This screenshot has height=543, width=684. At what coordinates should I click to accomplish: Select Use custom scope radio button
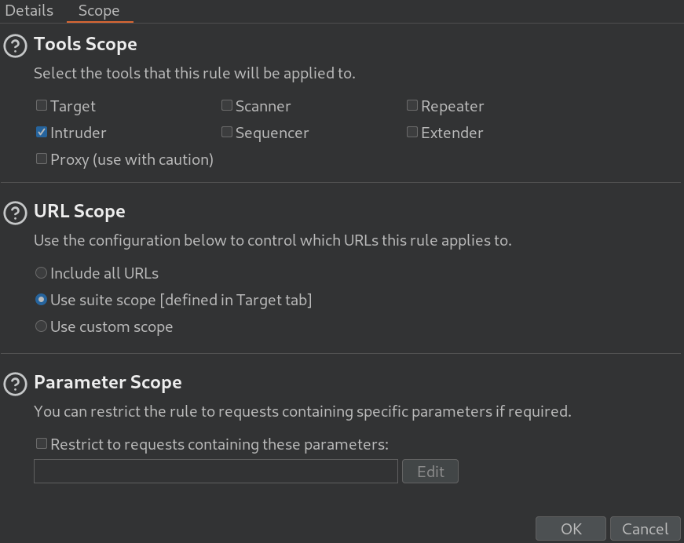pyautogui.click(x=41, y=326)
